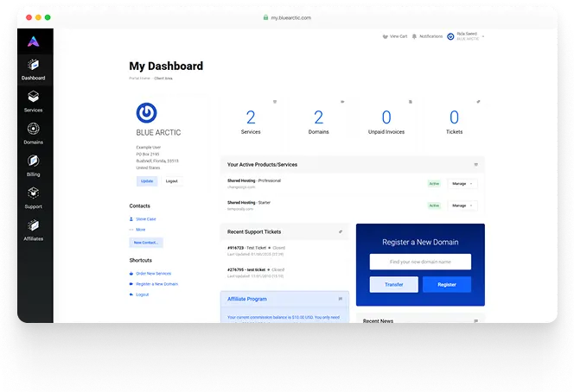Open the Affiliates sidebar icon

coord(34,230)
